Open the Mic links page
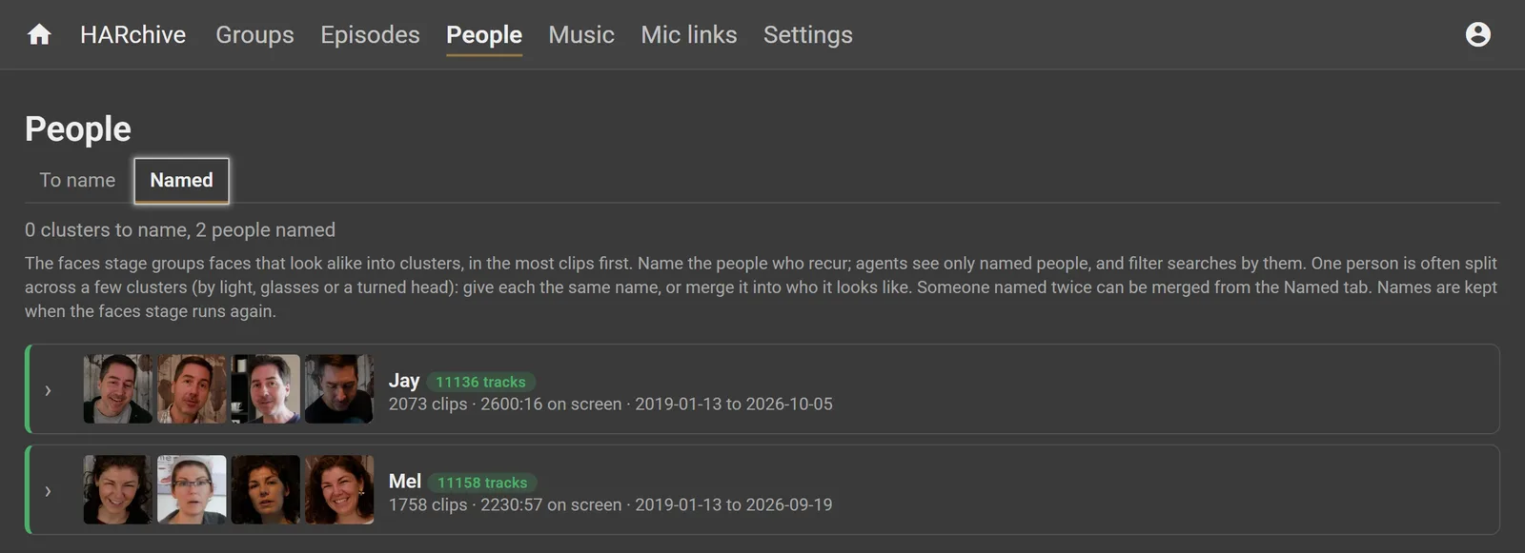 (x=689, y=34)
